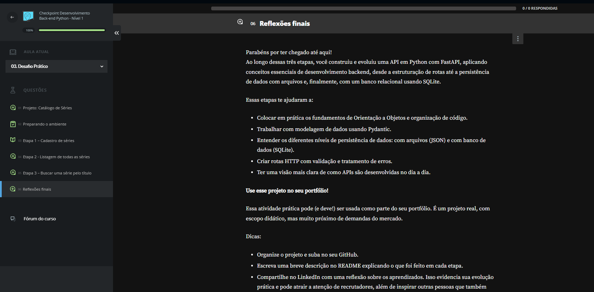Select Reflexões finais in sidebar
This screenshot has width=594, height=292.
click(57, 189)
